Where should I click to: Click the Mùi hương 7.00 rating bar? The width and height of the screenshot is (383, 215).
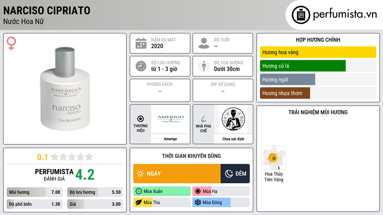pyautogui.click(x=35, y=192)
